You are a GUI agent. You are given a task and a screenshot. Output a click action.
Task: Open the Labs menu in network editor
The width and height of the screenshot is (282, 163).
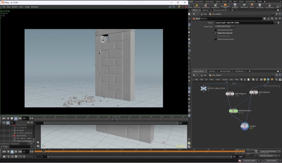tap(231, 80)
